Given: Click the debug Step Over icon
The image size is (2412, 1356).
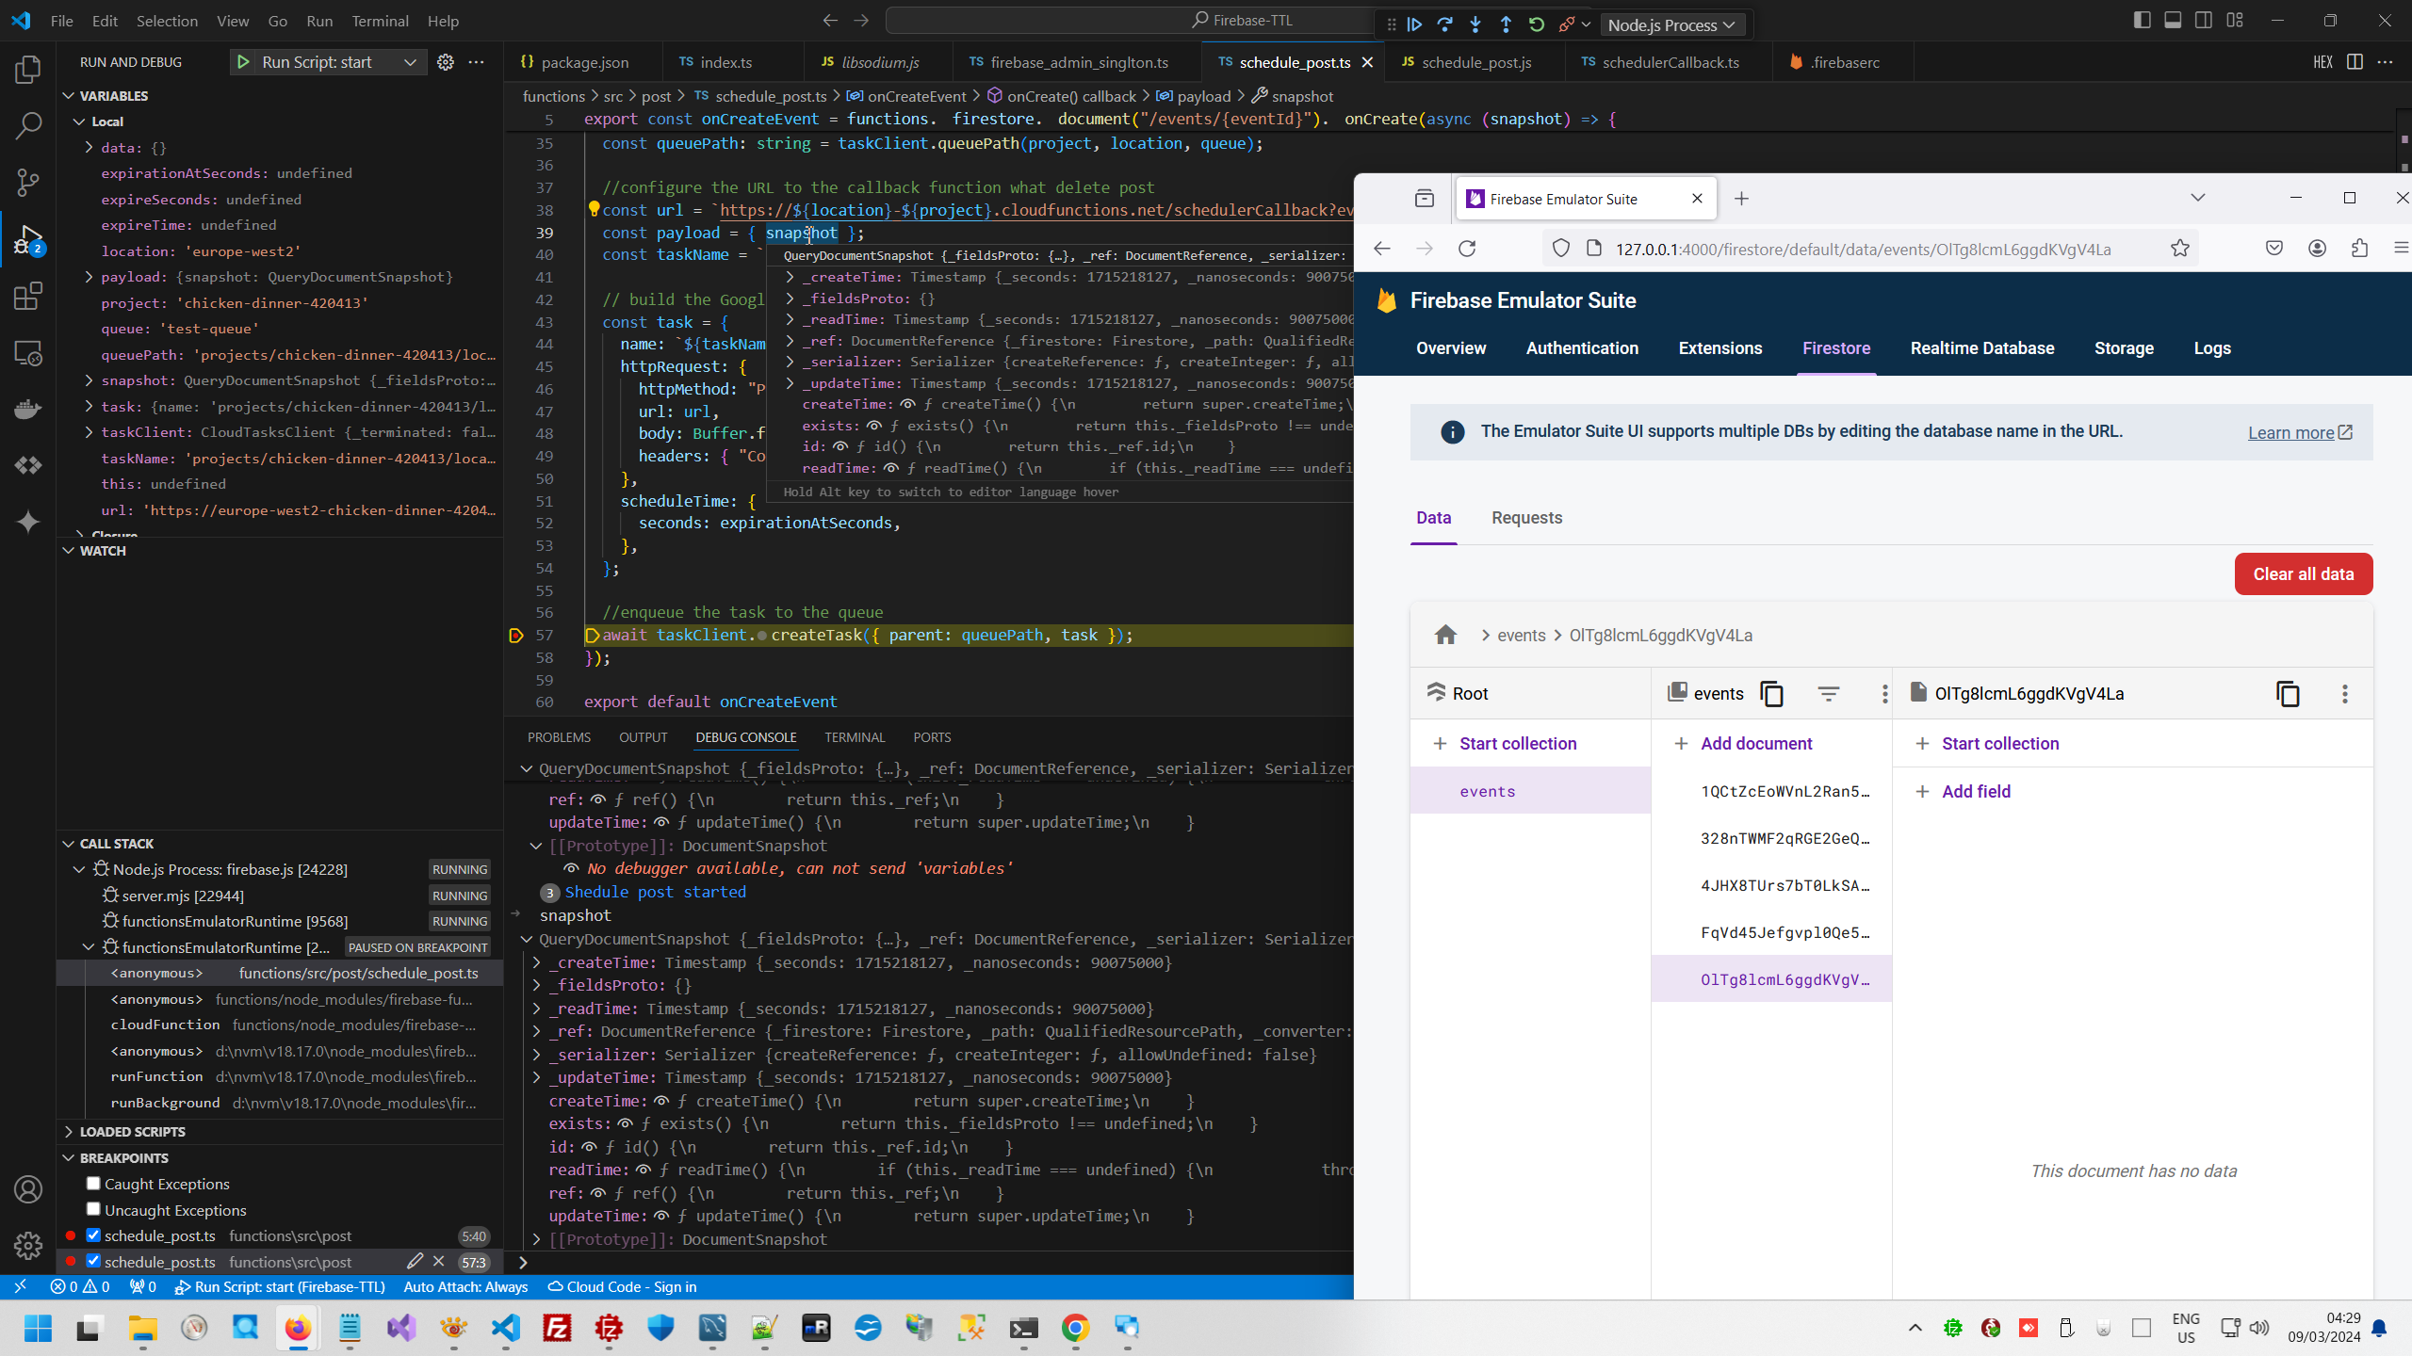Looking at the screenshot, I should (1444, 24).
